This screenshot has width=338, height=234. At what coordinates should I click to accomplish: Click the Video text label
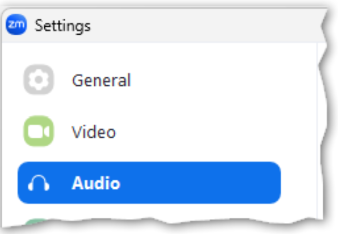pos(94,131)
